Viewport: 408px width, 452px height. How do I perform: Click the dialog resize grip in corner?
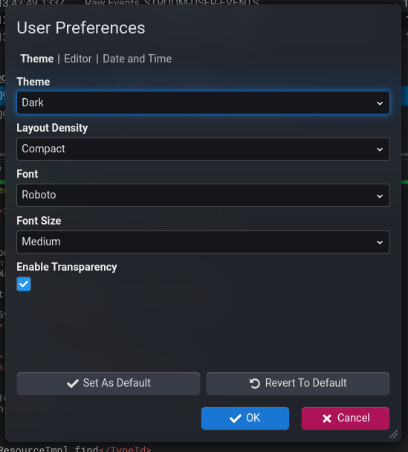[x=394, y=434]
